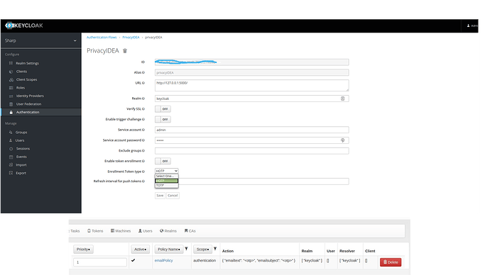Screen dimensions: 490x275
Task: Click the URL text field
Action: (x=251, y=86)
